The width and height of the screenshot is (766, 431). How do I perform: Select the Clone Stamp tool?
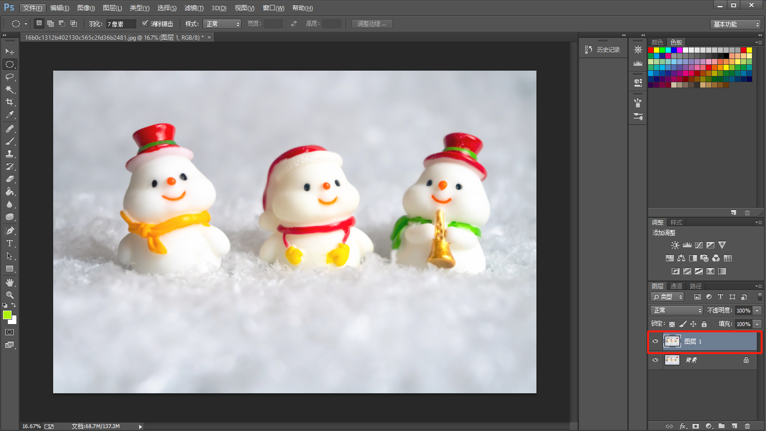click(x=10, y=154)
